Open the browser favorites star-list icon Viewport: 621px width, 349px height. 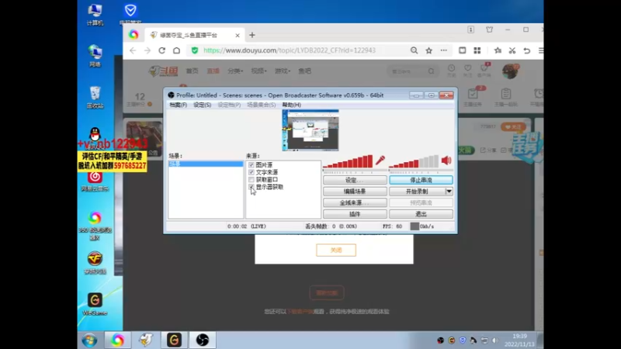498,50
